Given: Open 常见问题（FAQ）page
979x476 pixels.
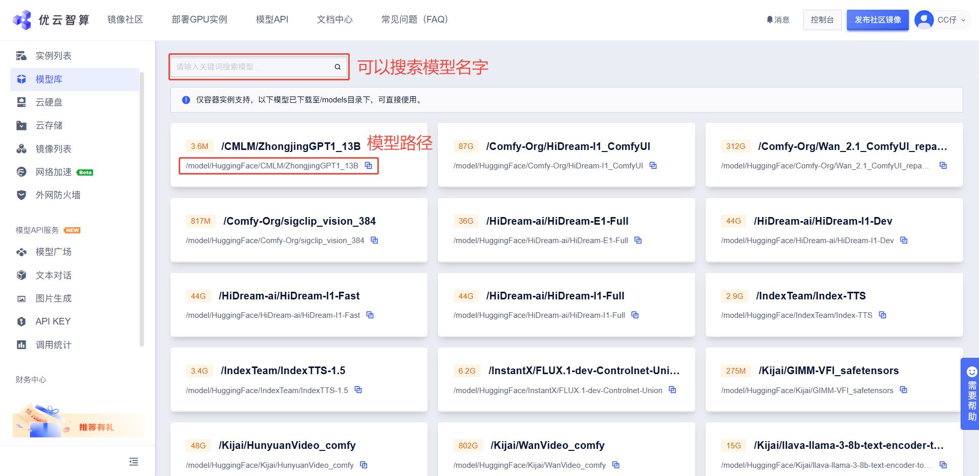Looking at the screenshot, I should [x=415, y=19].
